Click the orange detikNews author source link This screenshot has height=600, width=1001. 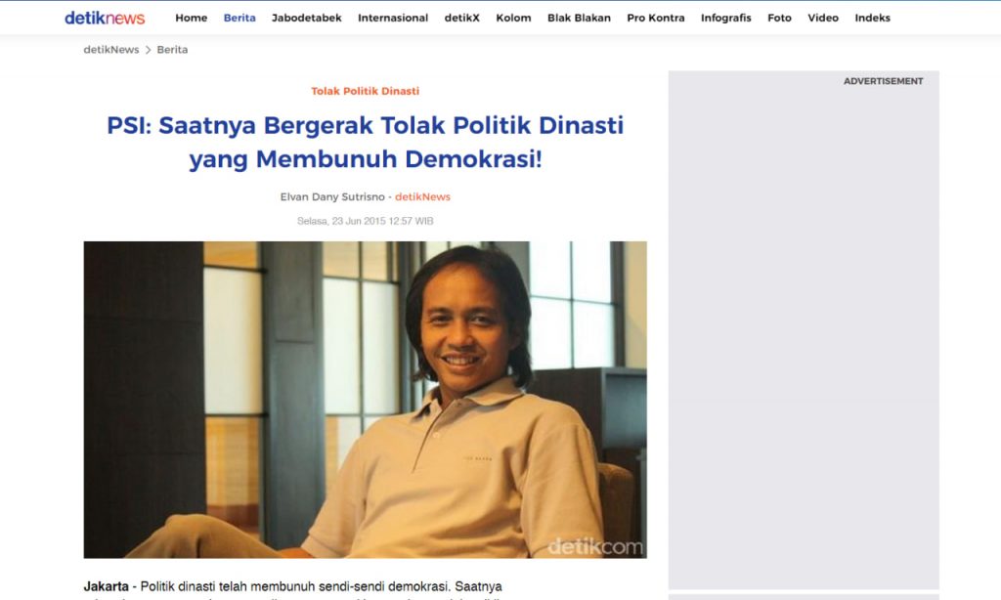pos(422,196)
